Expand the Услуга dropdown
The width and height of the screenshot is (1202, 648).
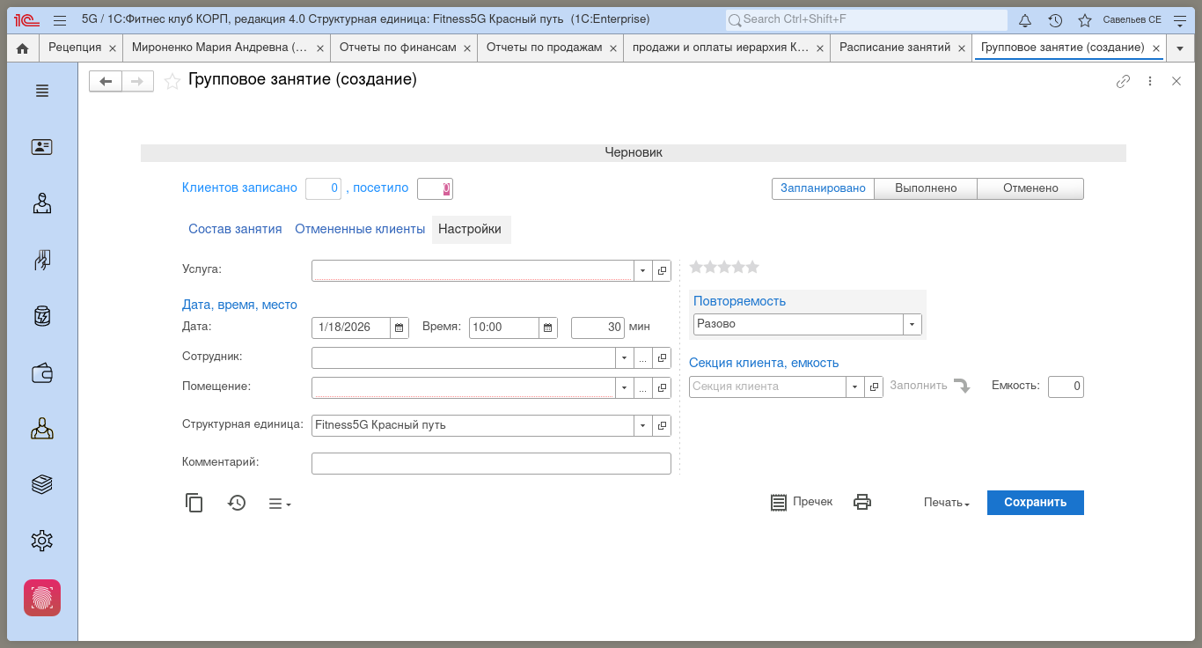click(x=642, y=270)
